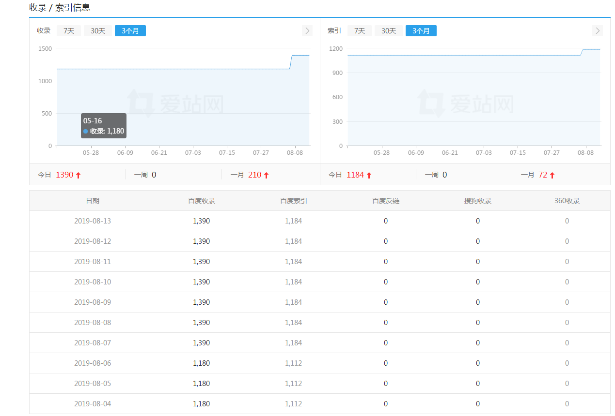Image resolution: width=615 pixels, height=416 pixels.
Task: Click 百度索引 value for 2019-08-04
Action: pyautogui.click(x=294, y=404)
